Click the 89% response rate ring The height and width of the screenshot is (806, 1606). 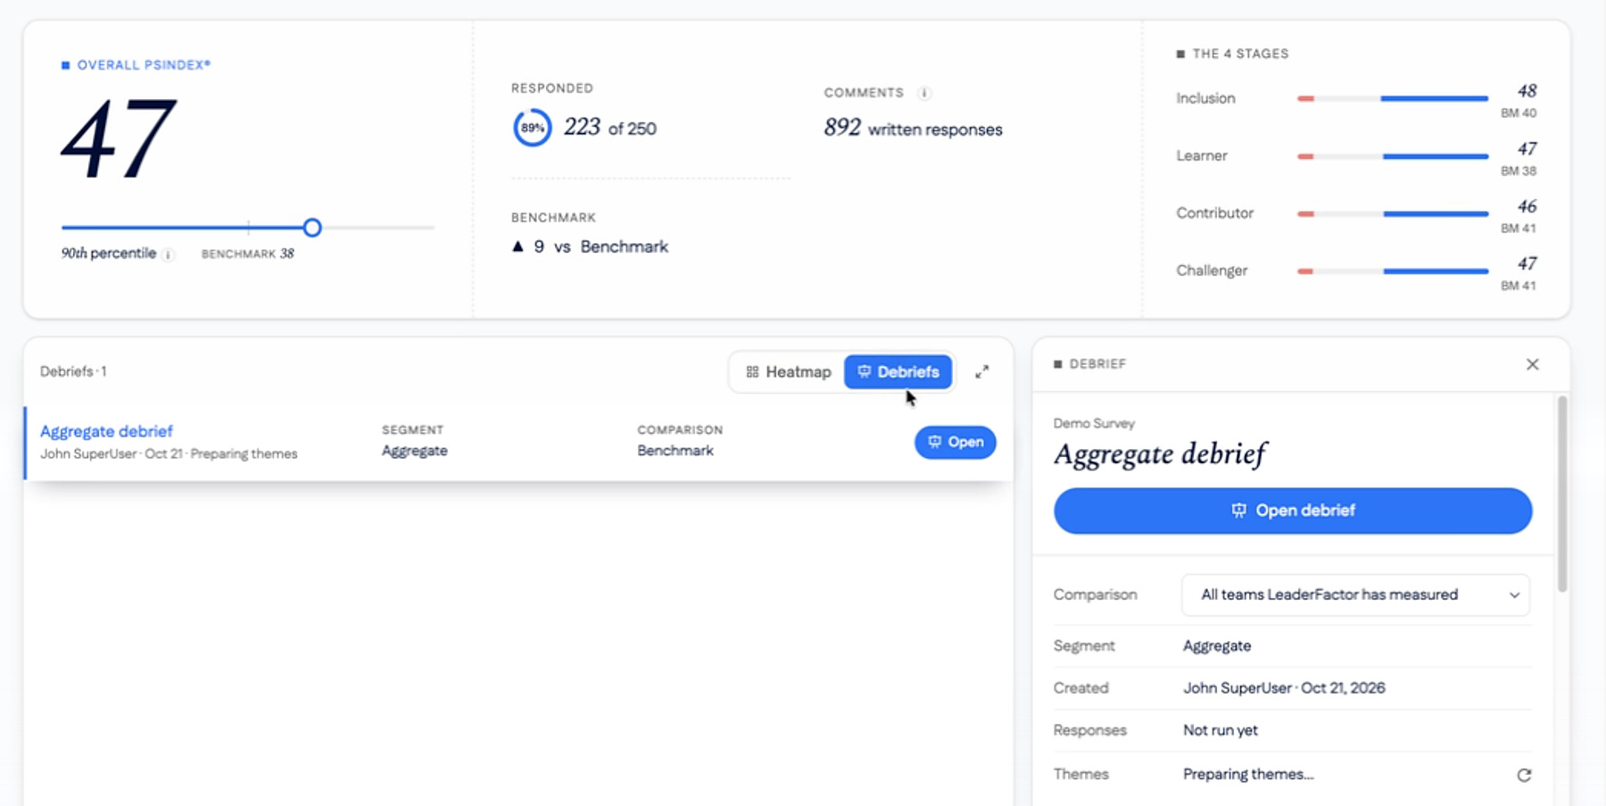[532, 128]
